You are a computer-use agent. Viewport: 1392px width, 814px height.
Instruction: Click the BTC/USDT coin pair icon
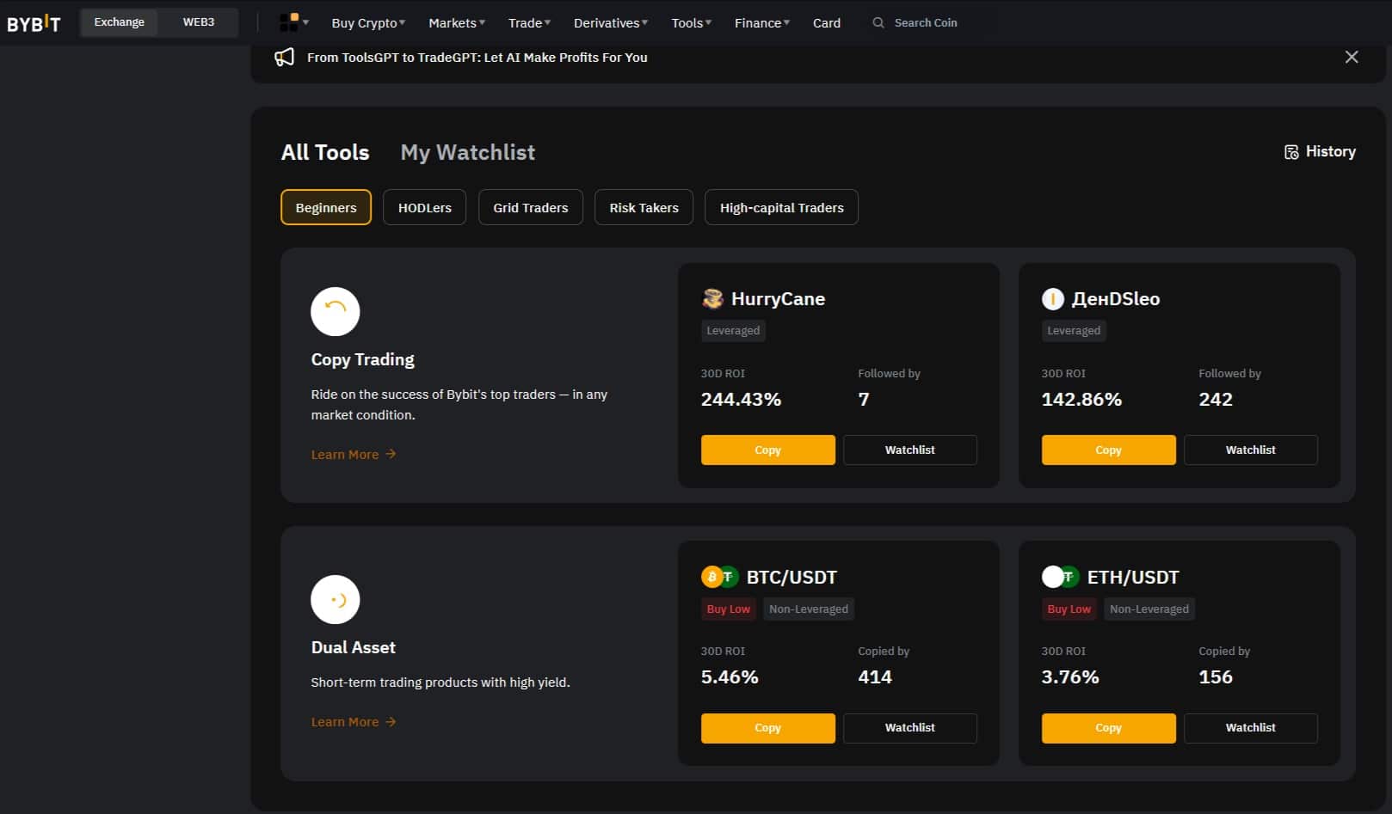(x=720, y=577)
